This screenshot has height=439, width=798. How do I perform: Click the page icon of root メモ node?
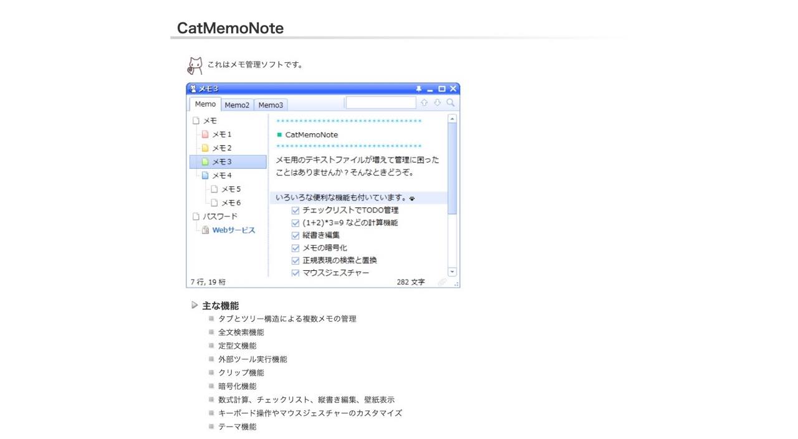pos(196,121)
